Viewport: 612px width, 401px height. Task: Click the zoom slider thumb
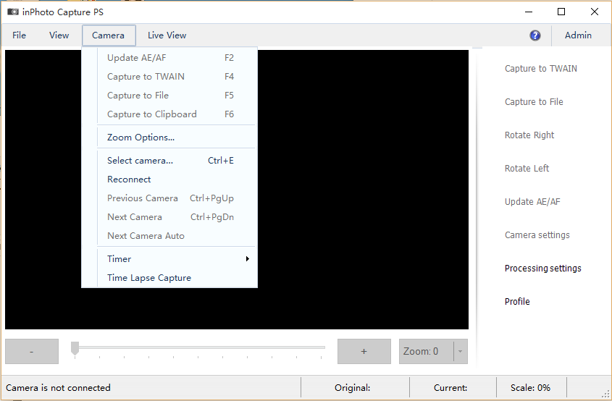click(x=75, y=348)
